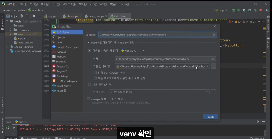This screenshot has height=139, width=272.
Task: Go to next highlighted error arrow
Action: [263, 22]
